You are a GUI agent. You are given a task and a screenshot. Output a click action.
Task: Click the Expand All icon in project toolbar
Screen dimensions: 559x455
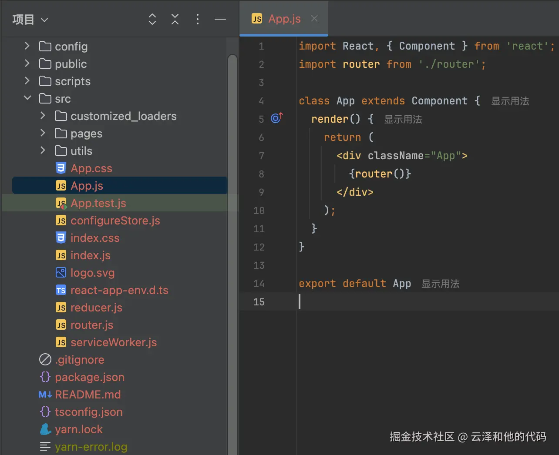152,19
